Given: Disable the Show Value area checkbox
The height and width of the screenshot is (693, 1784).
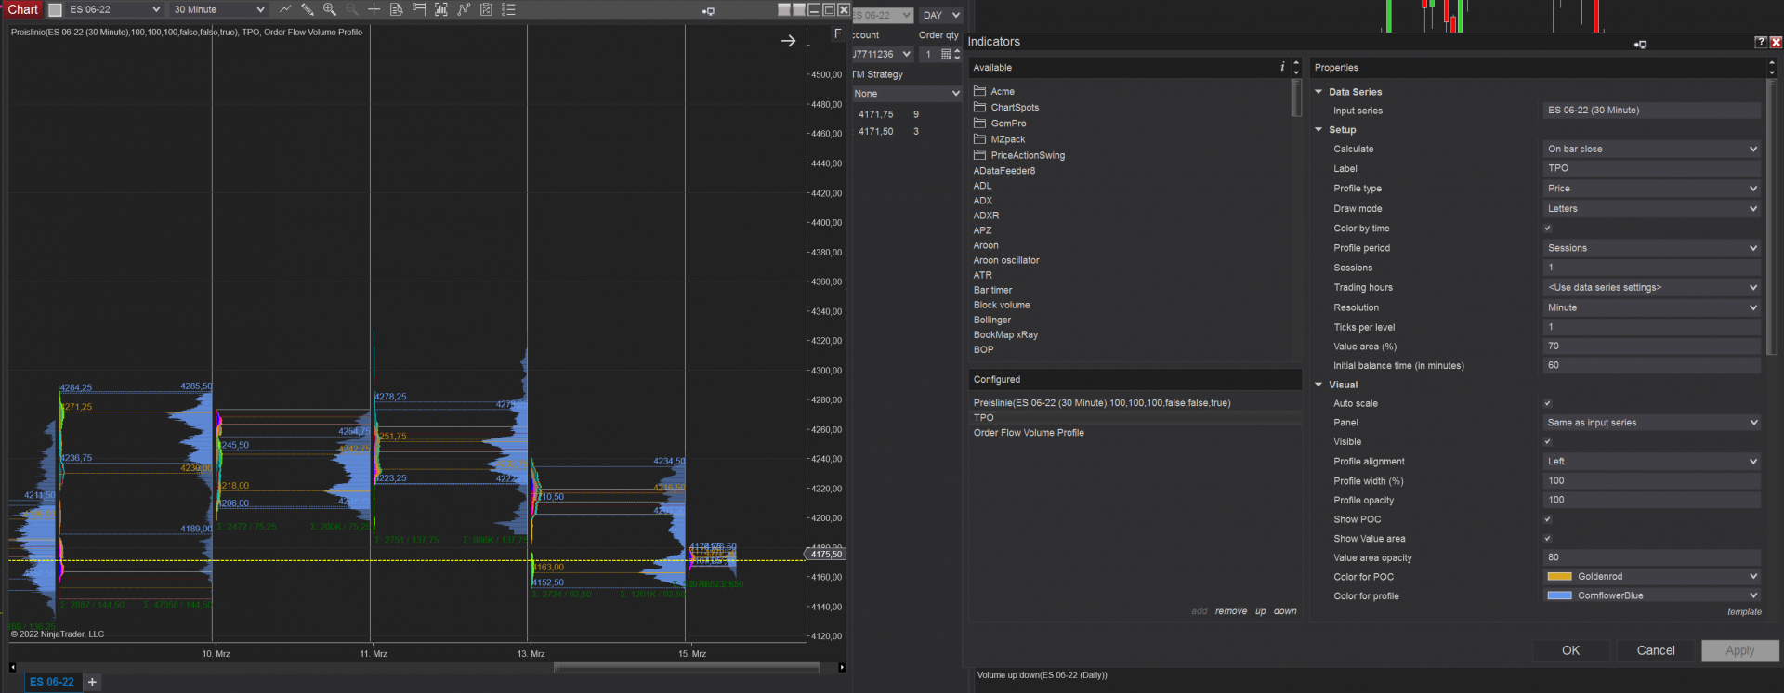Looking at the screenshot, I should click(x=1548, y=539).
